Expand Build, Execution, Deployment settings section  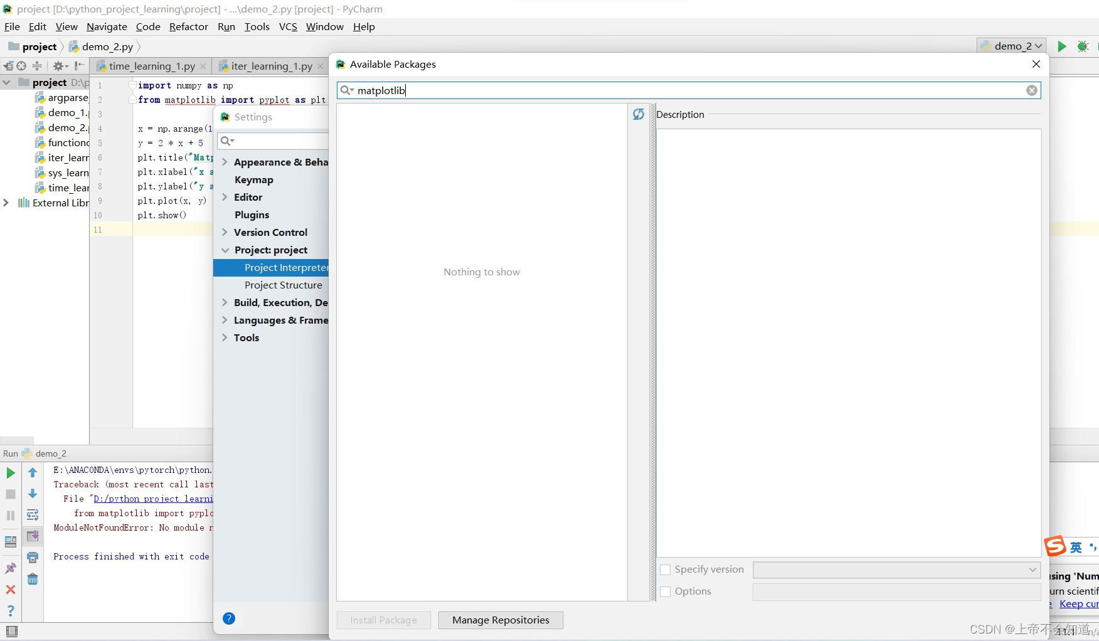tap(225, 302)
